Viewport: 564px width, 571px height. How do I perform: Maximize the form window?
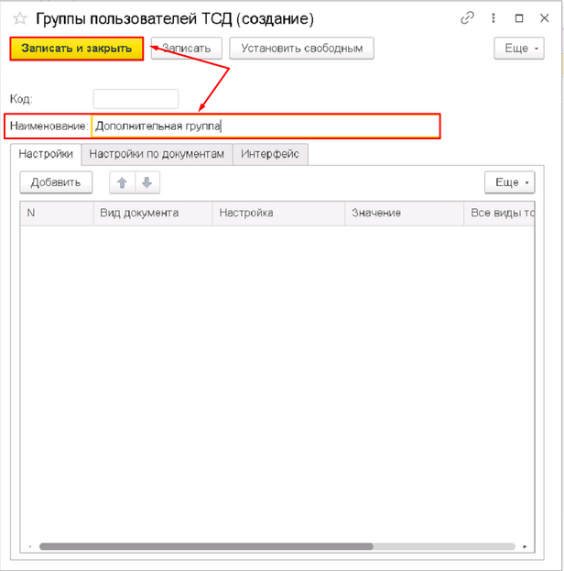518,18
